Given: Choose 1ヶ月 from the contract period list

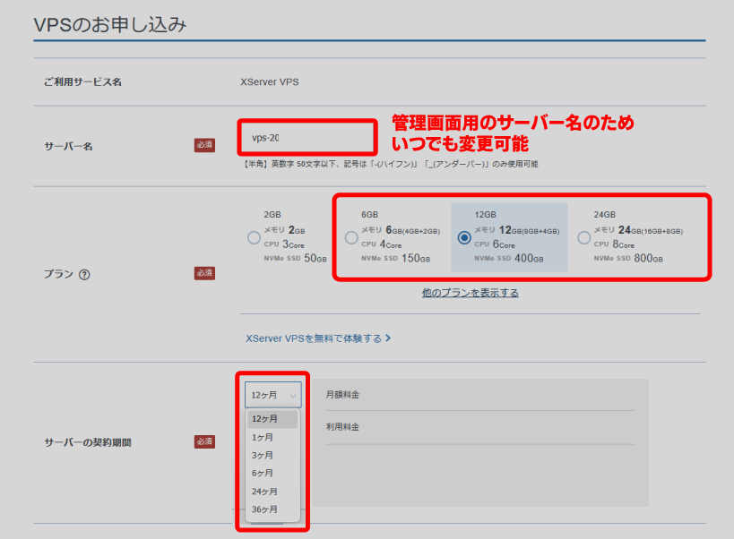Looking at the screenshot, I should [263, 437].
